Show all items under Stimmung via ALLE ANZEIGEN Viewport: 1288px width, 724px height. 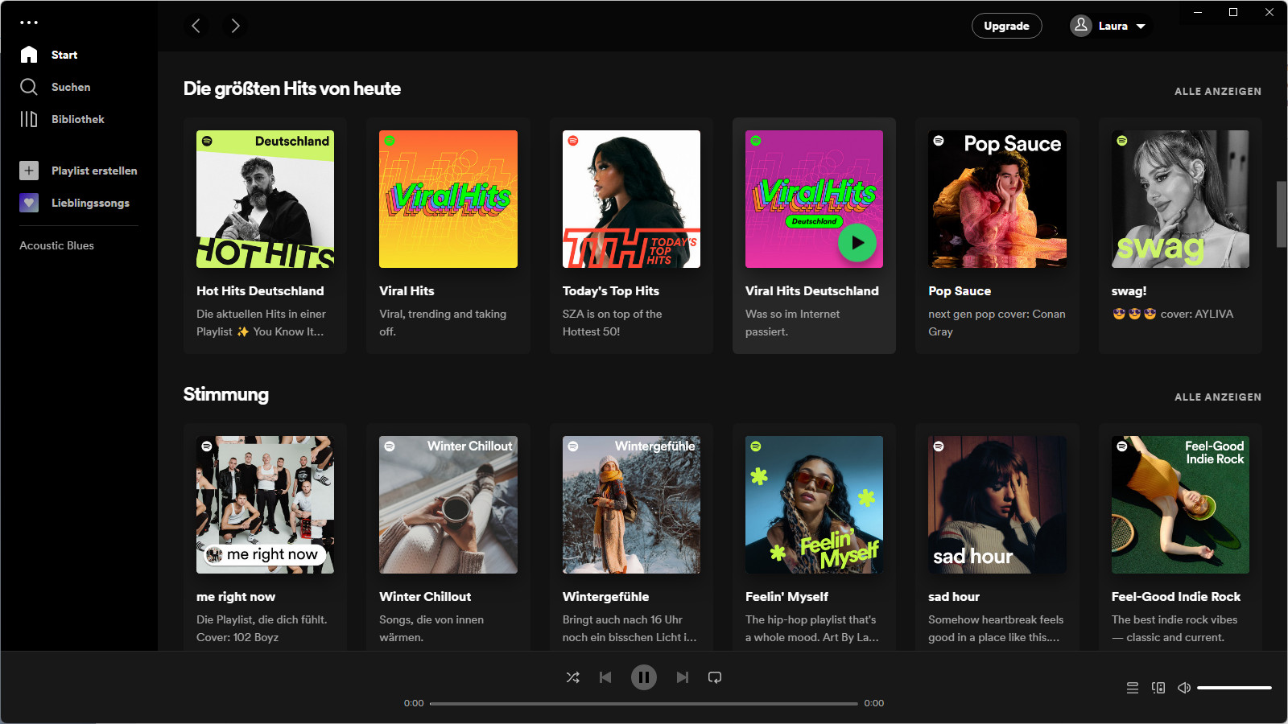click(x=1218, y=397)
